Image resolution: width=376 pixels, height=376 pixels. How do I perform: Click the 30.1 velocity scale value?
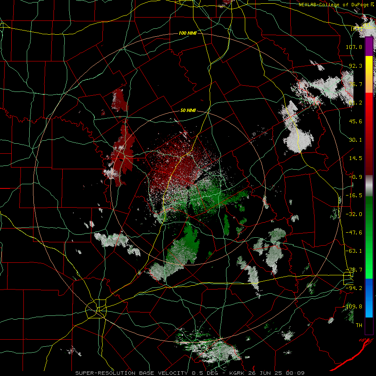[x=356, y=140]
